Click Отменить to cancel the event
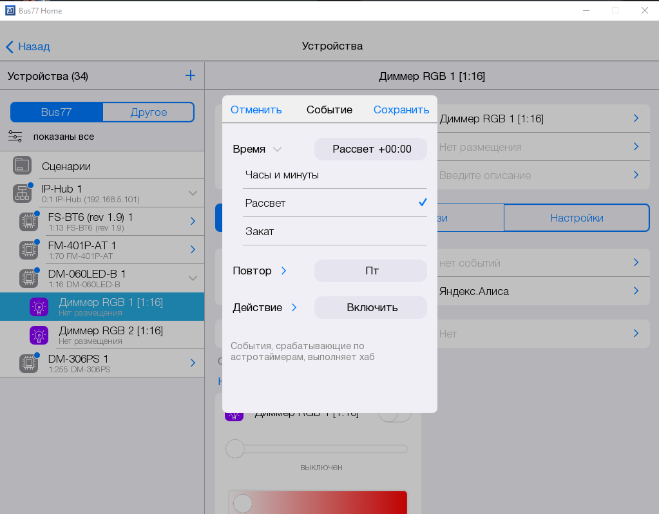Image resolution: width=659 pixels, height=514 pixels. pos(256,109)
